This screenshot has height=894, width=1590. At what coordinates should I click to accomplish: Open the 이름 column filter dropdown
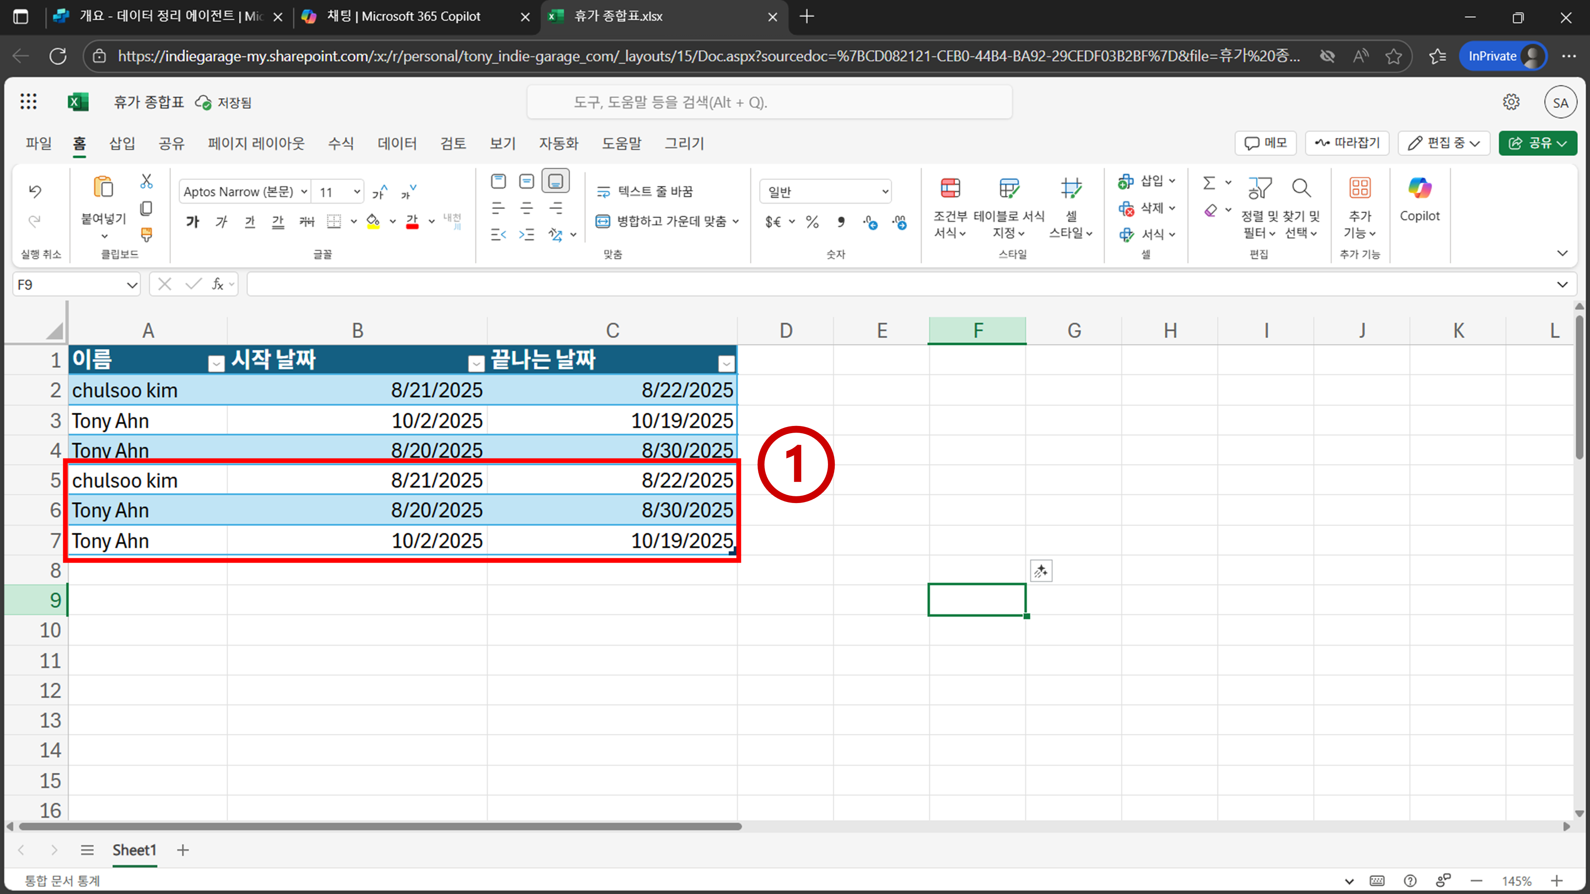(x=216, y=364)
